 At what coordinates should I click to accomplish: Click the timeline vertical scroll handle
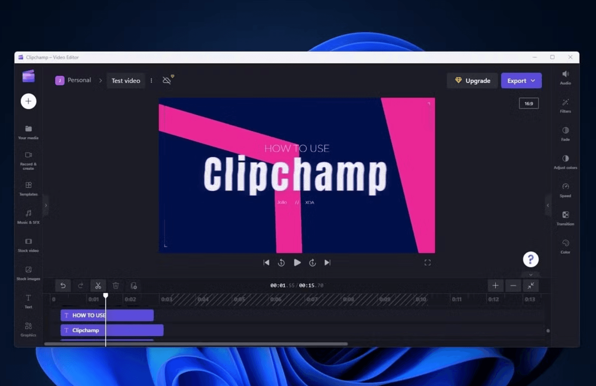548,331
